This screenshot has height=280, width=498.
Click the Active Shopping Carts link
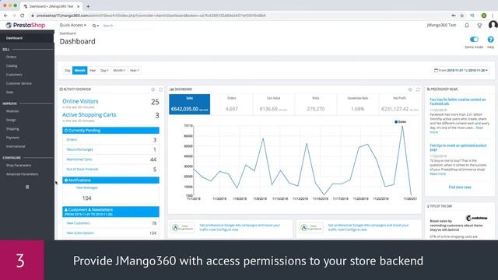89,114
